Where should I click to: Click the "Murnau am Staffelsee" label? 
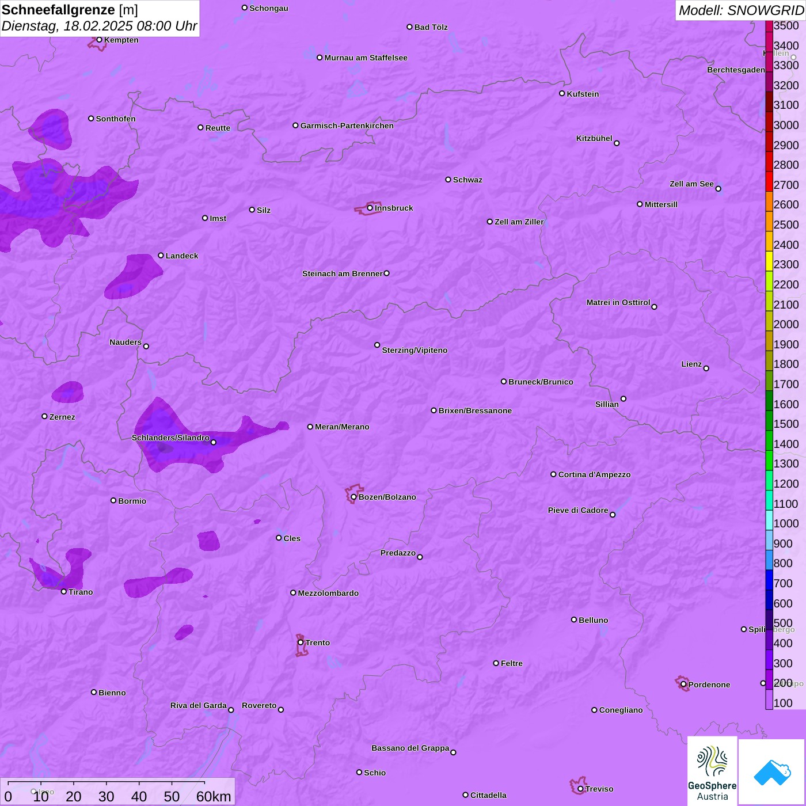[366, 58]
